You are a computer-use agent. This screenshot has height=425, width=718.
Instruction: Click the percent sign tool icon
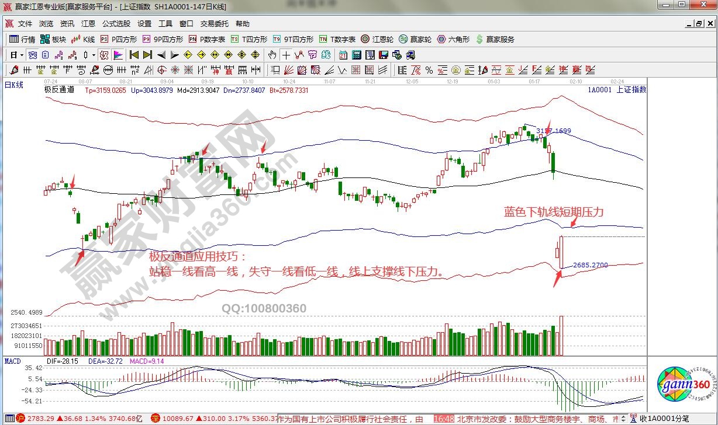[x=429, y=70]
